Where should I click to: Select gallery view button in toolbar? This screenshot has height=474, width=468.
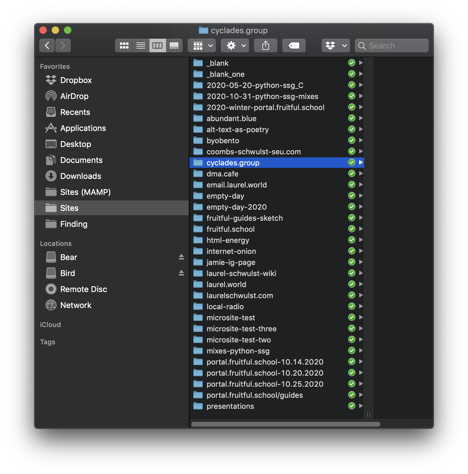click(x=174, y=46)
